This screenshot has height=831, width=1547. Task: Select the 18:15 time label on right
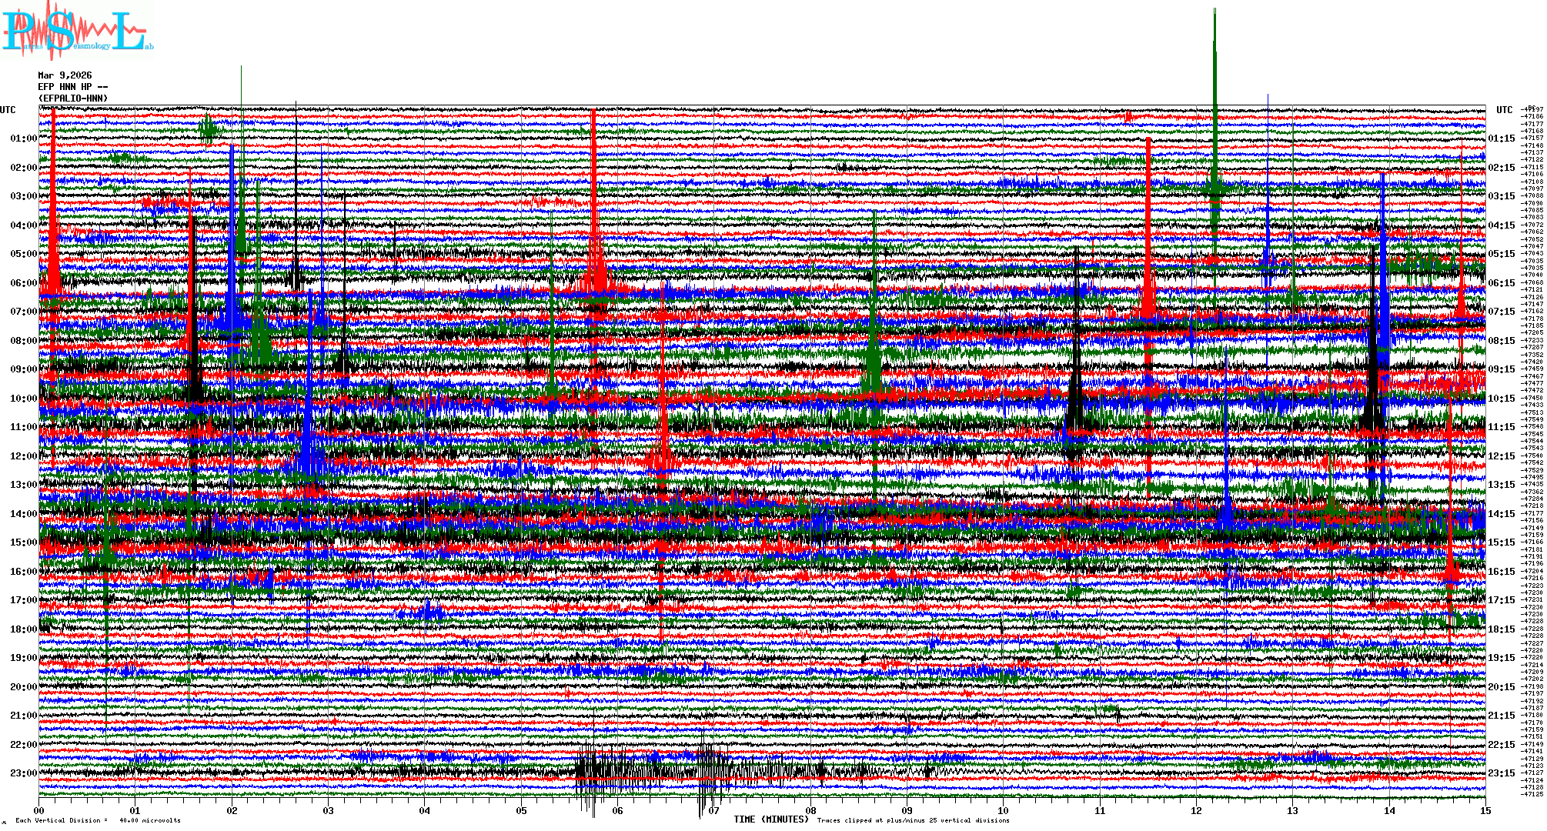(x=1501, y=629)
